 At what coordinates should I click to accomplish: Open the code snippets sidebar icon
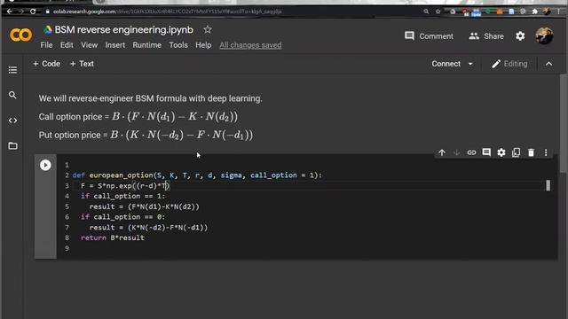pos(12,121)
